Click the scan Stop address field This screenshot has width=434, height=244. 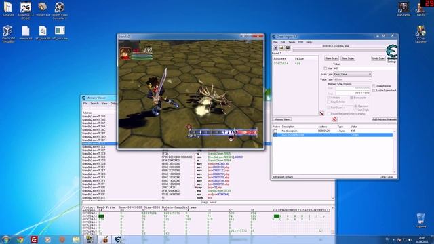coord(353,94)
